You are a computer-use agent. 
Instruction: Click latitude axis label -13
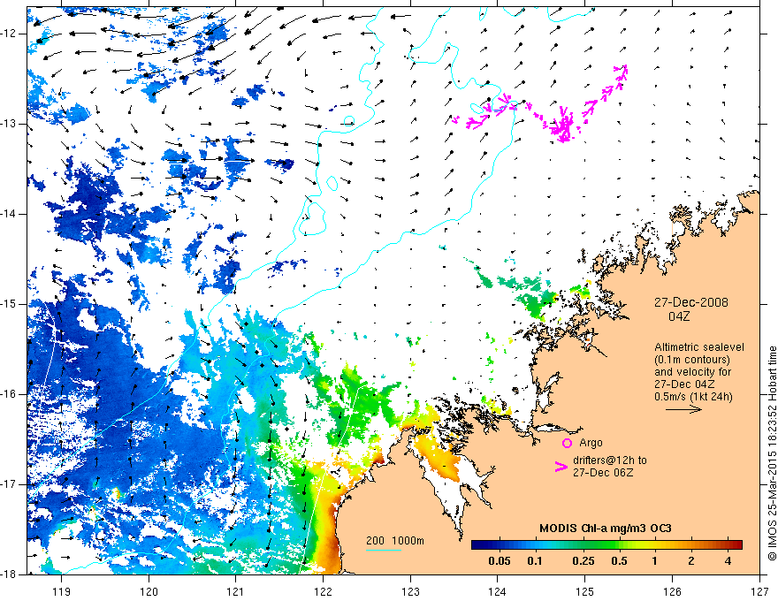[x=9, y=124]
